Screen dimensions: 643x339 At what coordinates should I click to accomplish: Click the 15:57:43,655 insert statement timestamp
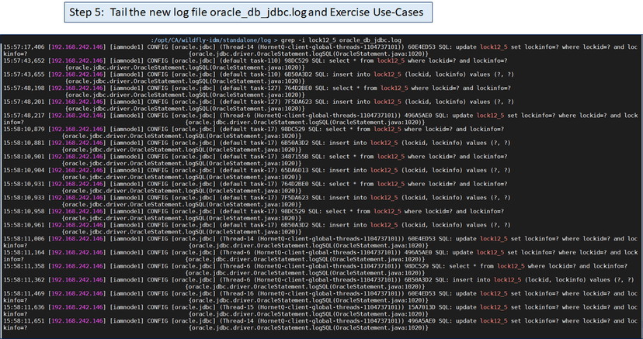pyautogui.click(x=23, y=74)
